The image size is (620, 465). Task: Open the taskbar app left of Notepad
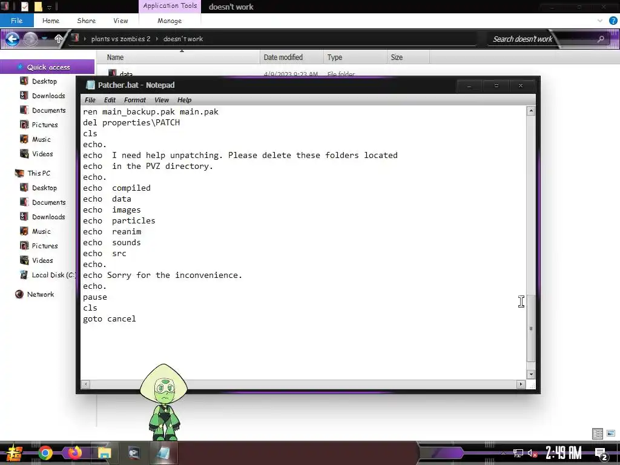(134, 453)
